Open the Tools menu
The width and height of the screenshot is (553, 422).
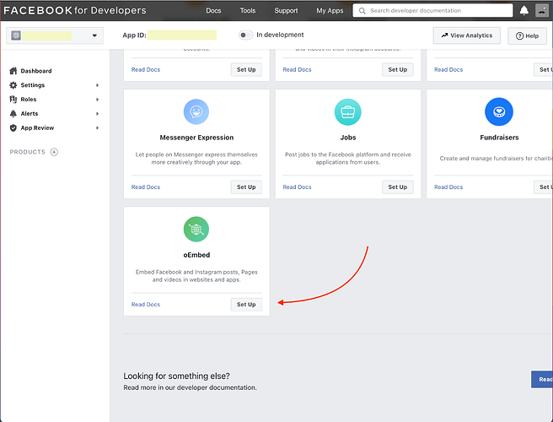click(x=248, y=11)
